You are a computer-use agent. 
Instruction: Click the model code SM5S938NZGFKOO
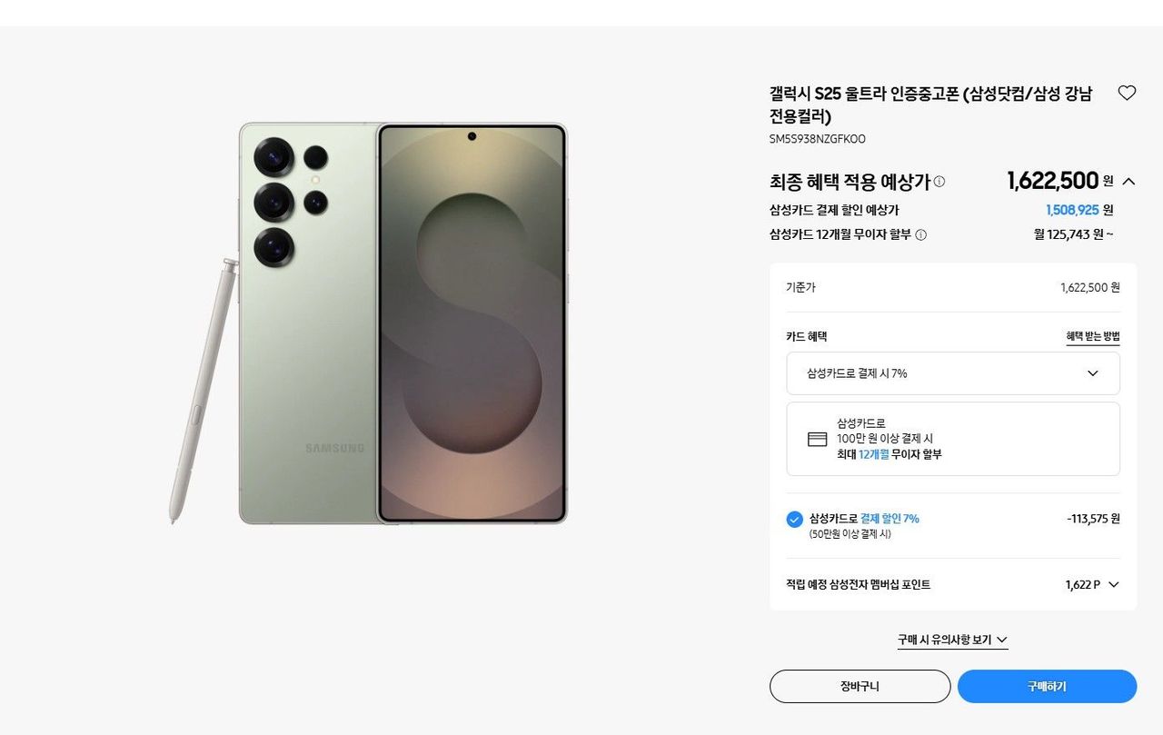(817, 139)
